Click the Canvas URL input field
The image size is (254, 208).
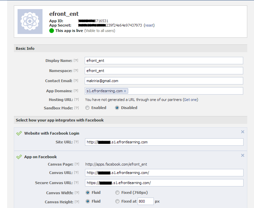(x=164, y=173)
